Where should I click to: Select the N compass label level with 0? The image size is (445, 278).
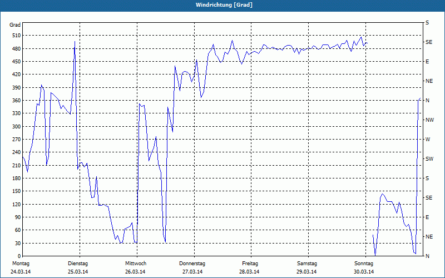tap(428, 256)
